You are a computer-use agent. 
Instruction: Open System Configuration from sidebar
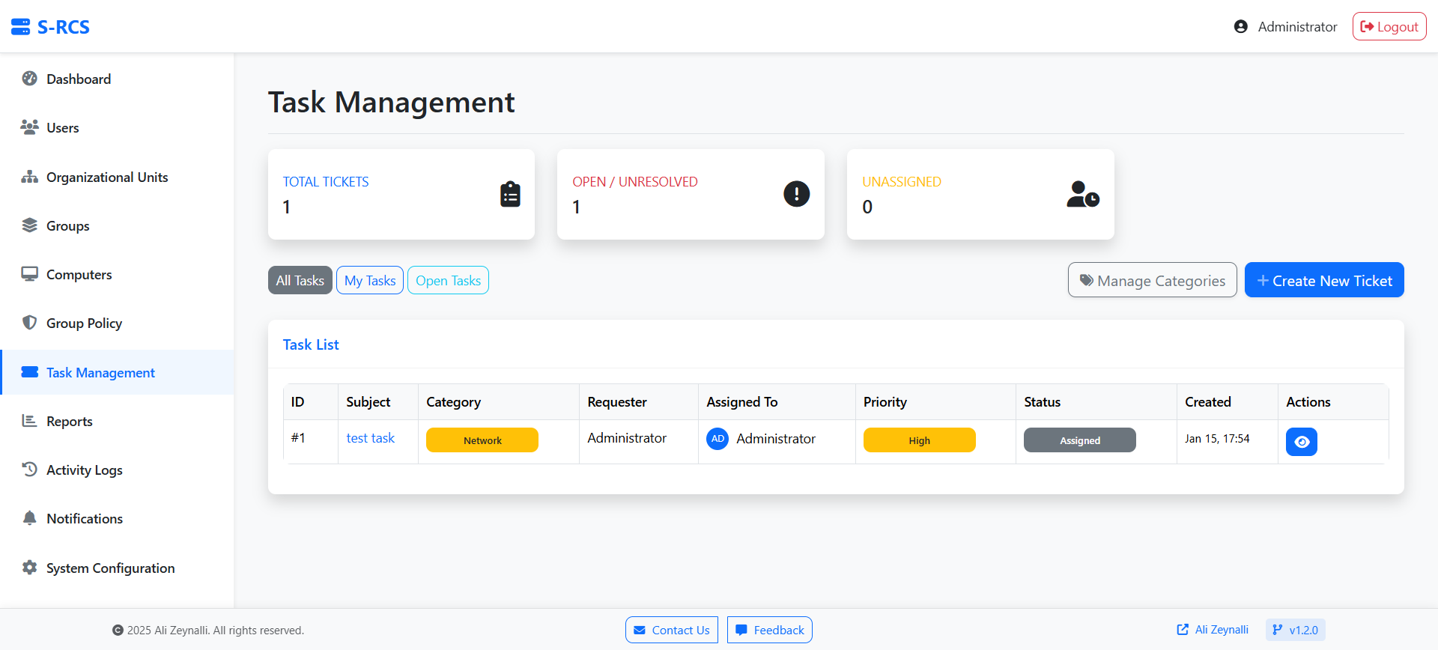click(x=117, y=568)
